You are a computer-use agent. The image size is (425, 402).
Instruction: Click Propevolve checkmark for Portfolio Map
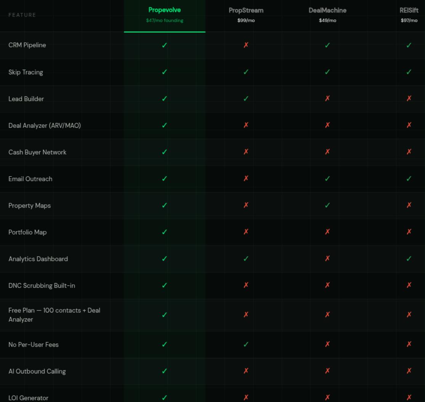tap(165, 232)
